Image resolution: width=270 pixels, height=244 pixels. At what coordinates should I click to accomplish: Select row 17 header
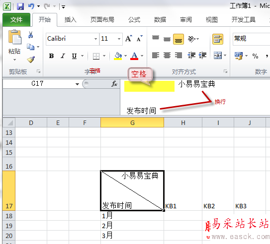click(x=9, y=190)
